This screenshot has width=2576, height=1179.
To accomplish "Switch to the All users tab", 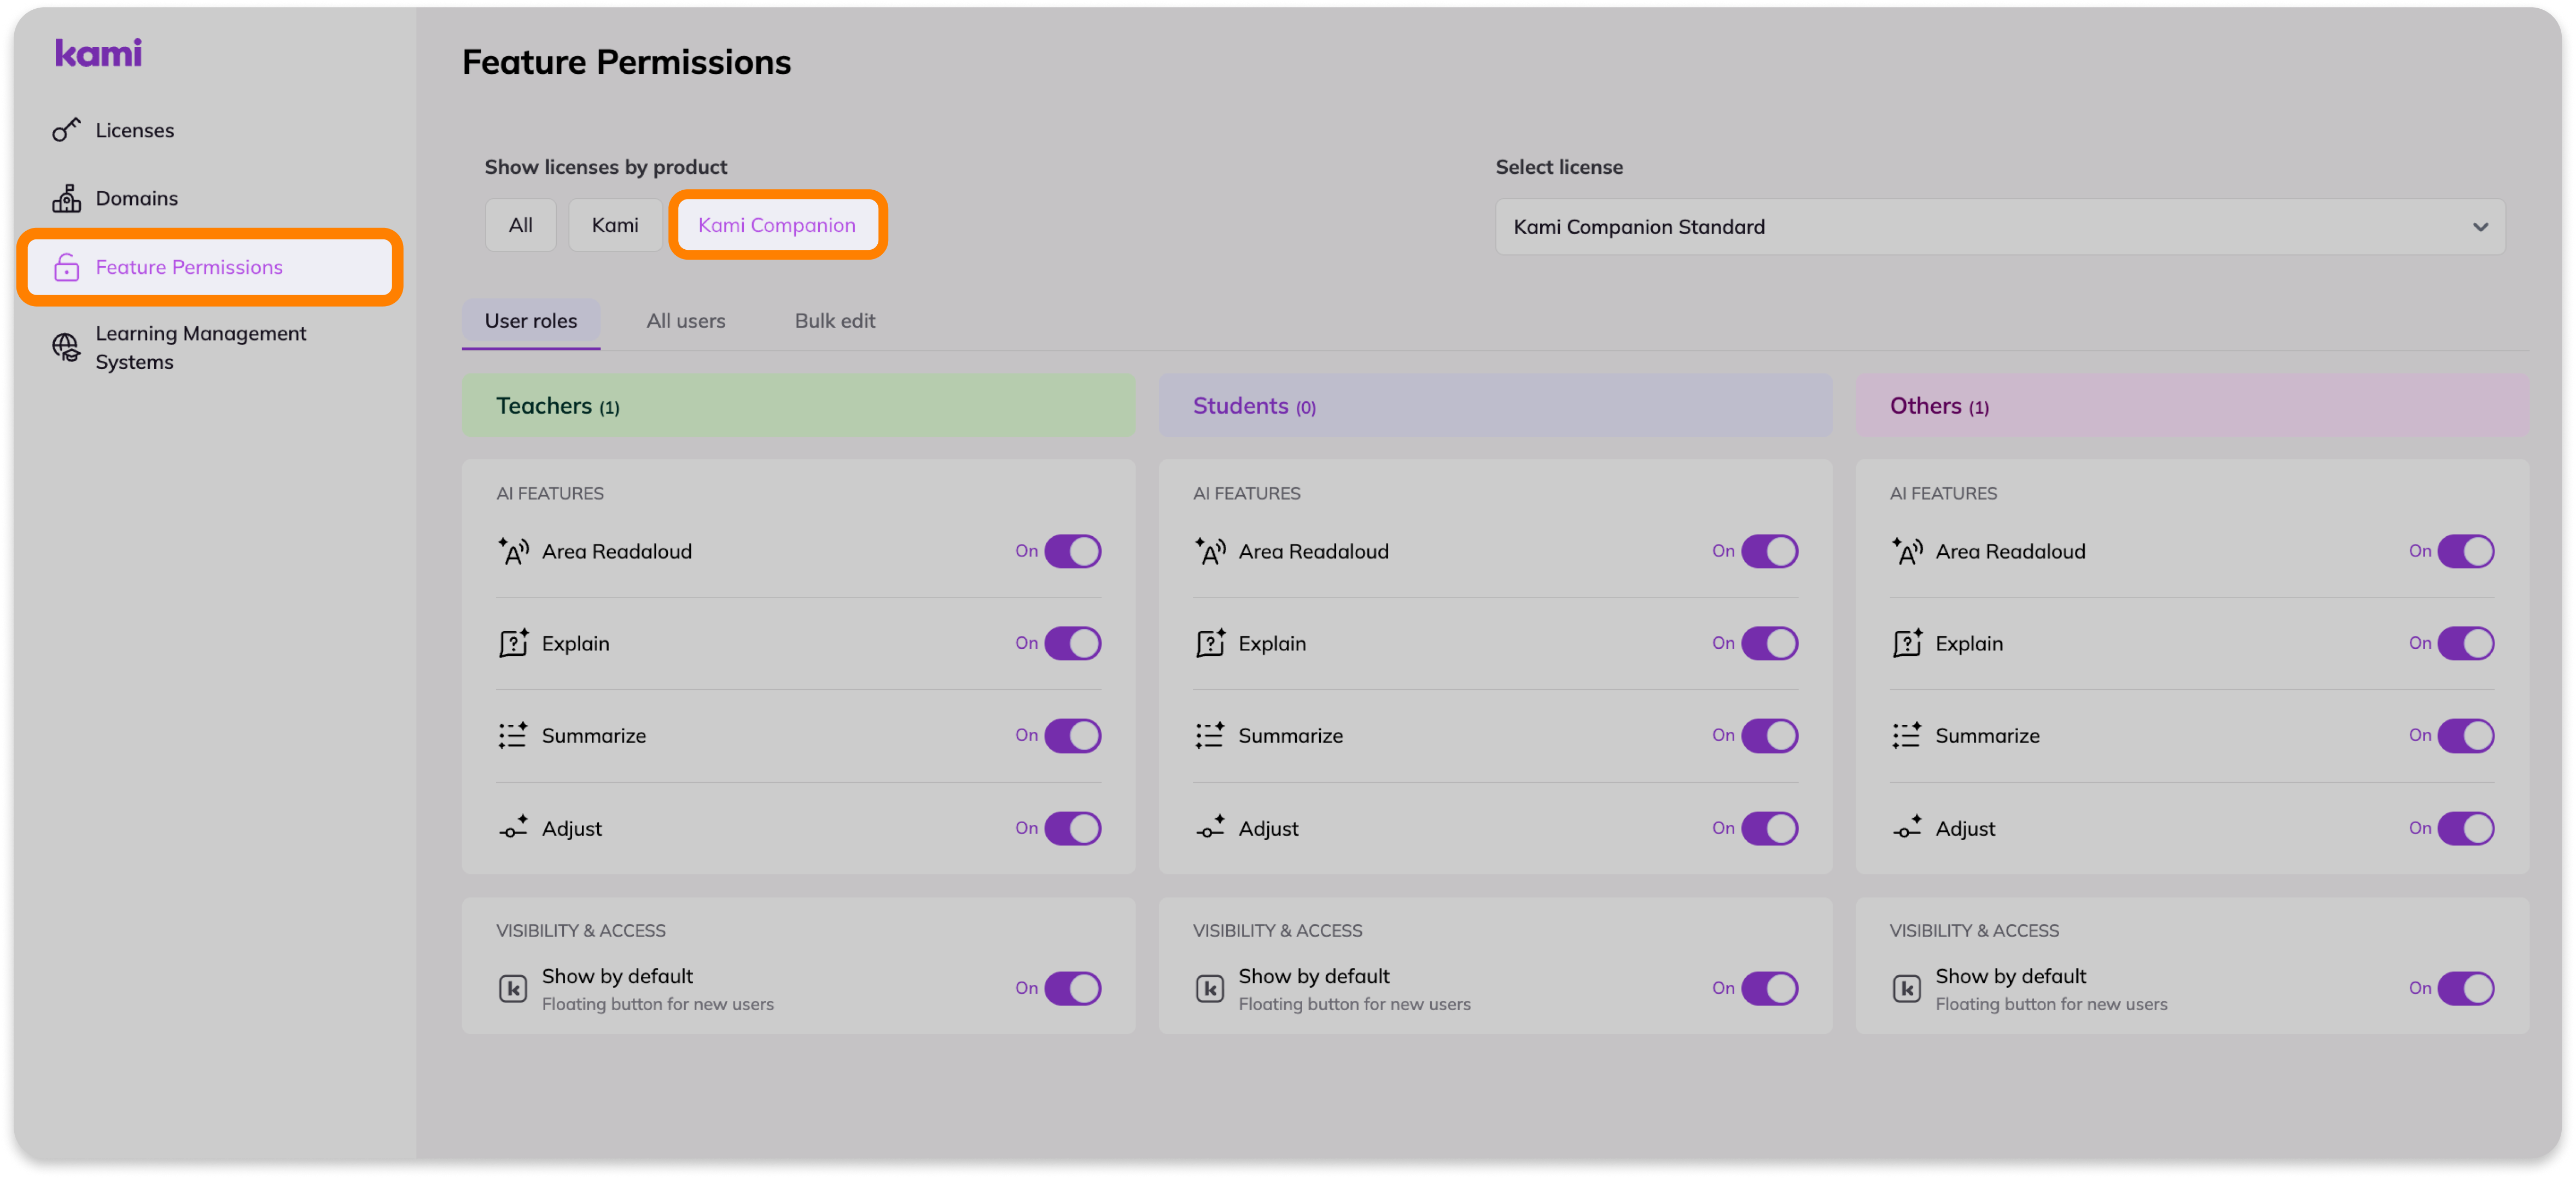I will (x=686, y=321).
